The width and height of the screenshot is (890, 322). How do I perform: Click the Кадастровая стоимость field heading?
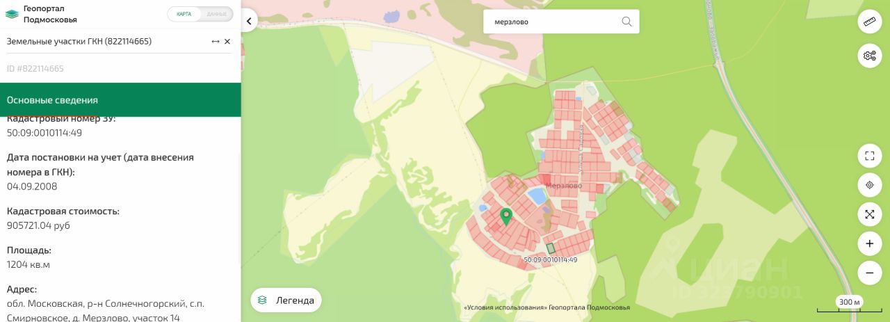click(63, 211)
